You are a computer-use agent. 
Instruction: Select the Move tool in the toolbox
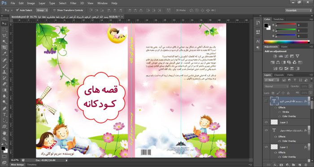pos(4,24)
